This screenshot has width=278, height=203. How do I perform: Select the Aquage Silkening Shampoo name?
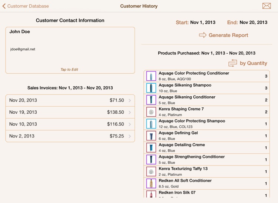coord(185,85)
